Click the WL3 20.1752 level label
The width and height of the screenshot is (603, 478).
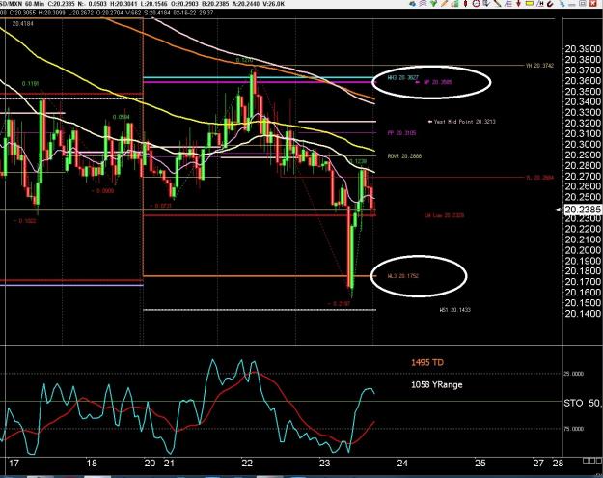[403, 276]
